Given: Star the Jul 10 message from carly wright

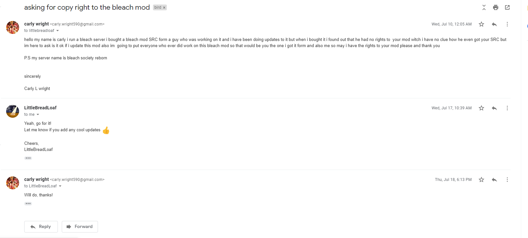Looking at the screenshot, I should (481, 24).
